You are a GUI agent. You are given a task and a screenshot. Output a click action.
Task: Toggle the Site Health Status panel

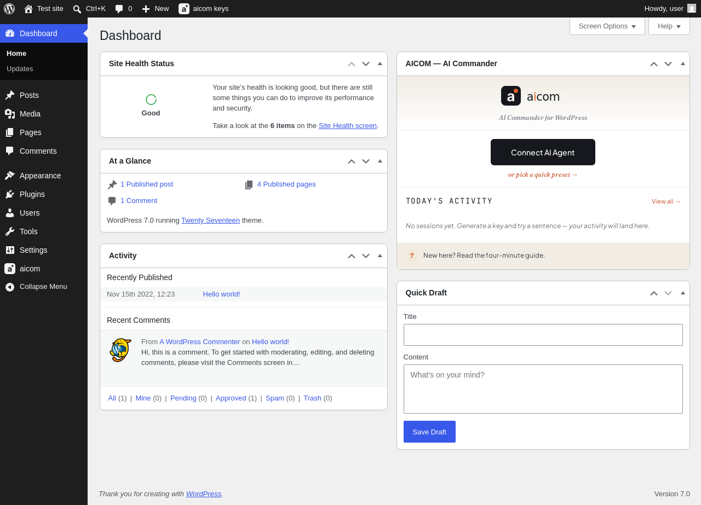(x=380, y=63)
